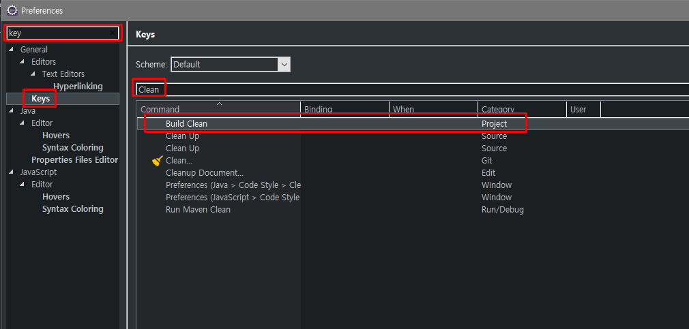Sort by the User column header

[x=583, y=109]
